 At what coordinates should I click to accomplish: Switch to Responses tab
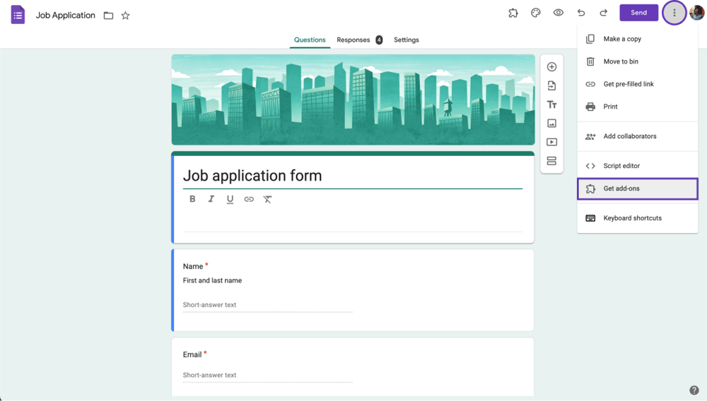coord(353,40)
